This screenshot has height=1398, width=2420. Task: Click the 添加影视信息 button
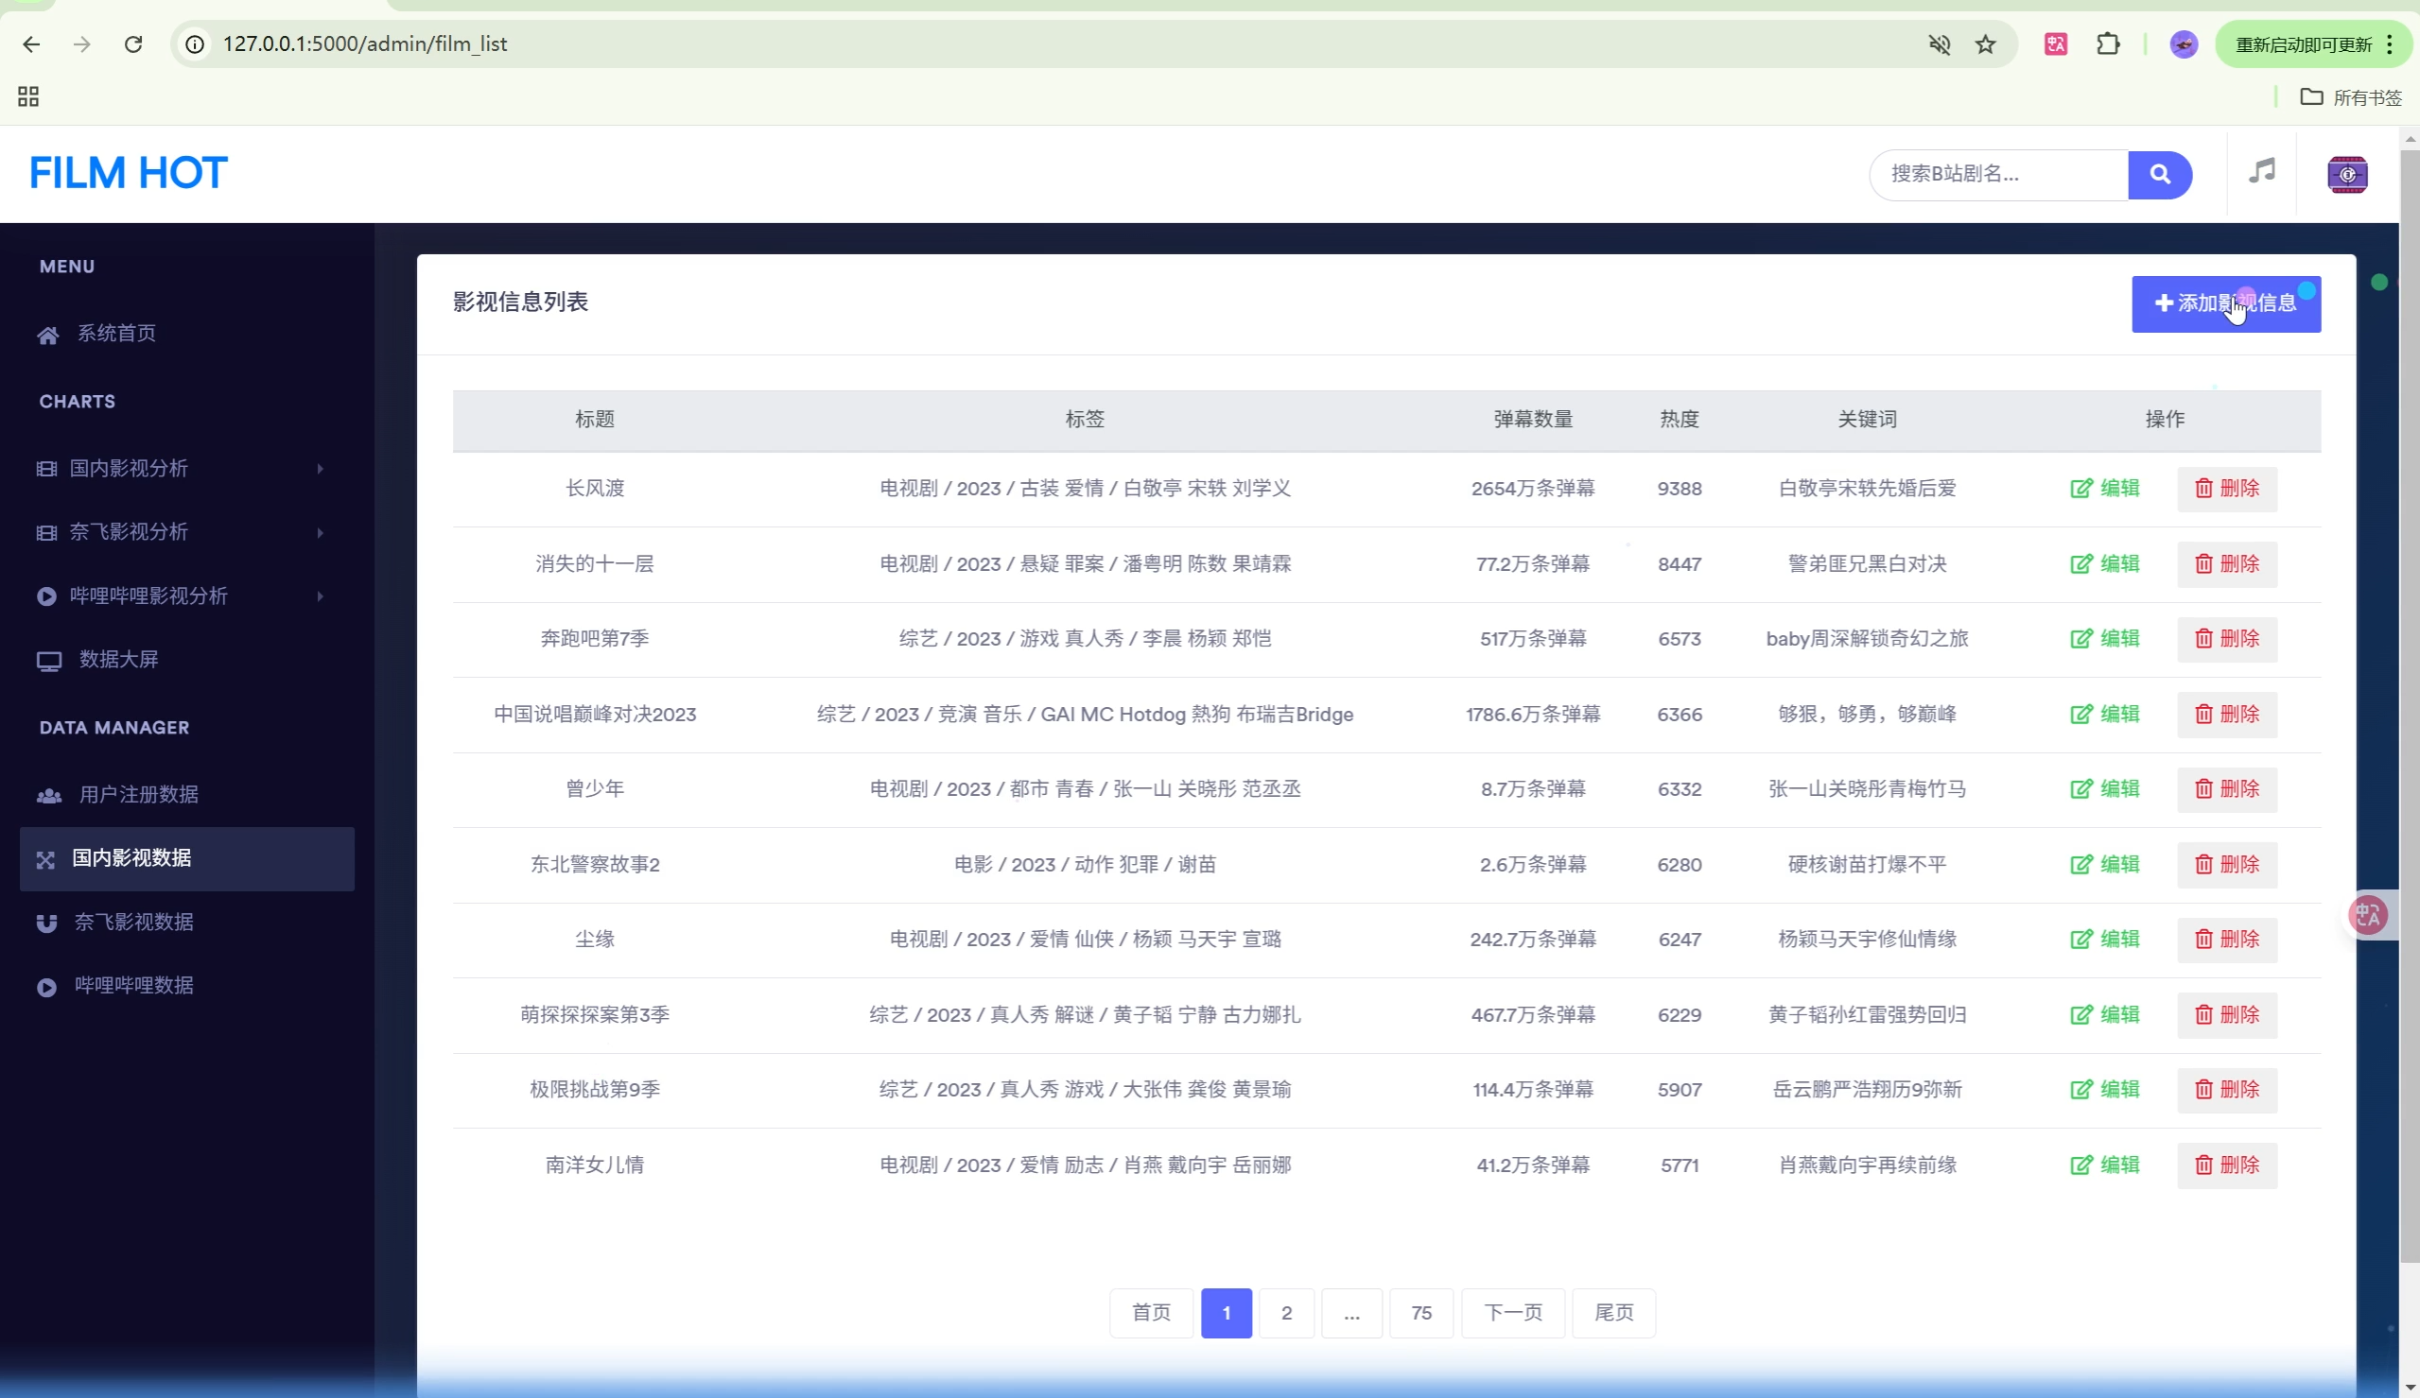pyautogui.click(x=2225, y=304)
